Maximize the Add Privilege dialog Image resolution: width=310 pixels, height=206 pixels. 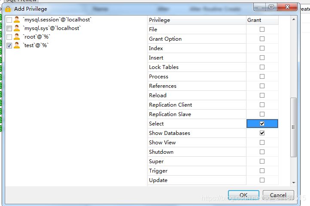(271, 7)
